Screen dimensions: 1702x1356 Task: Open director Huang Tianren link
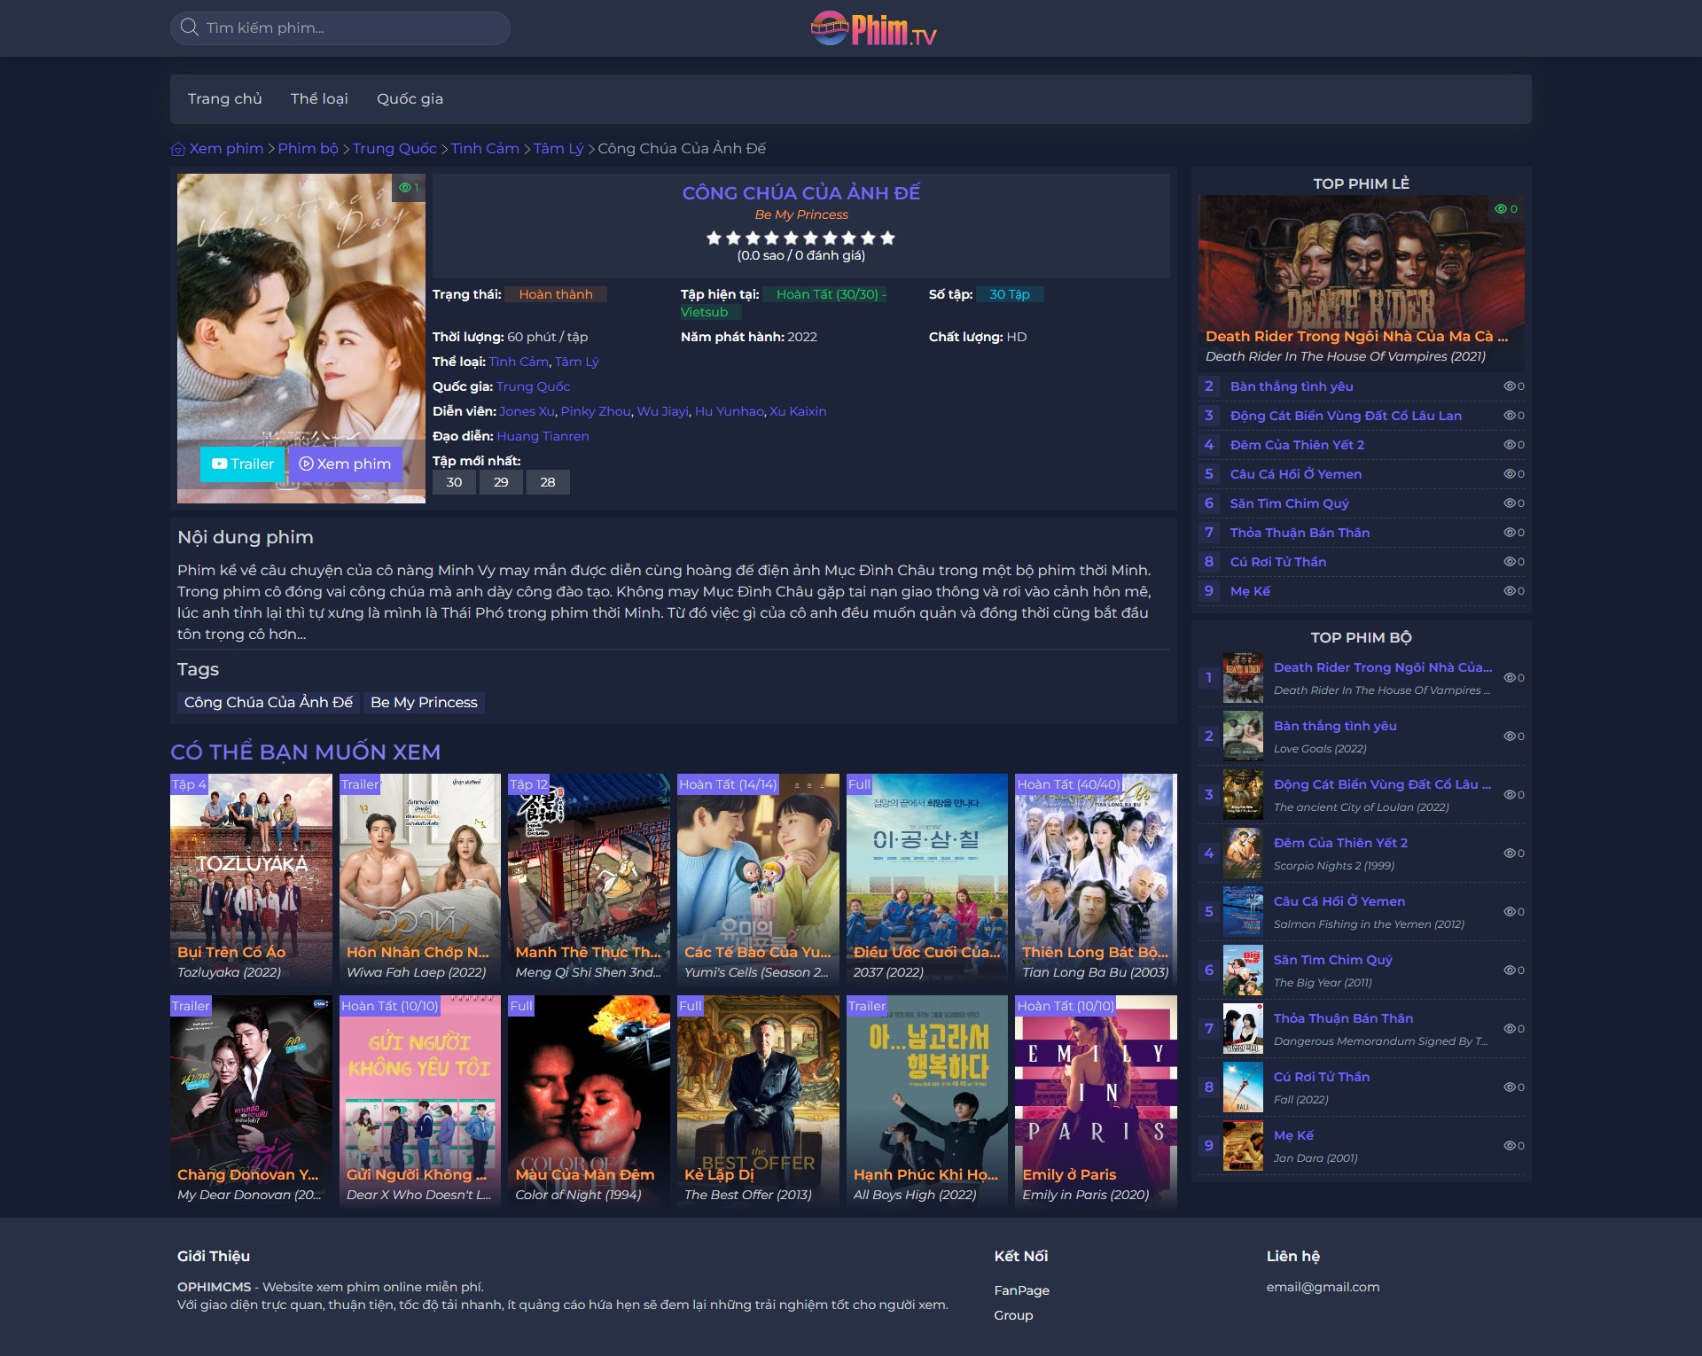[x=543, y=436]
